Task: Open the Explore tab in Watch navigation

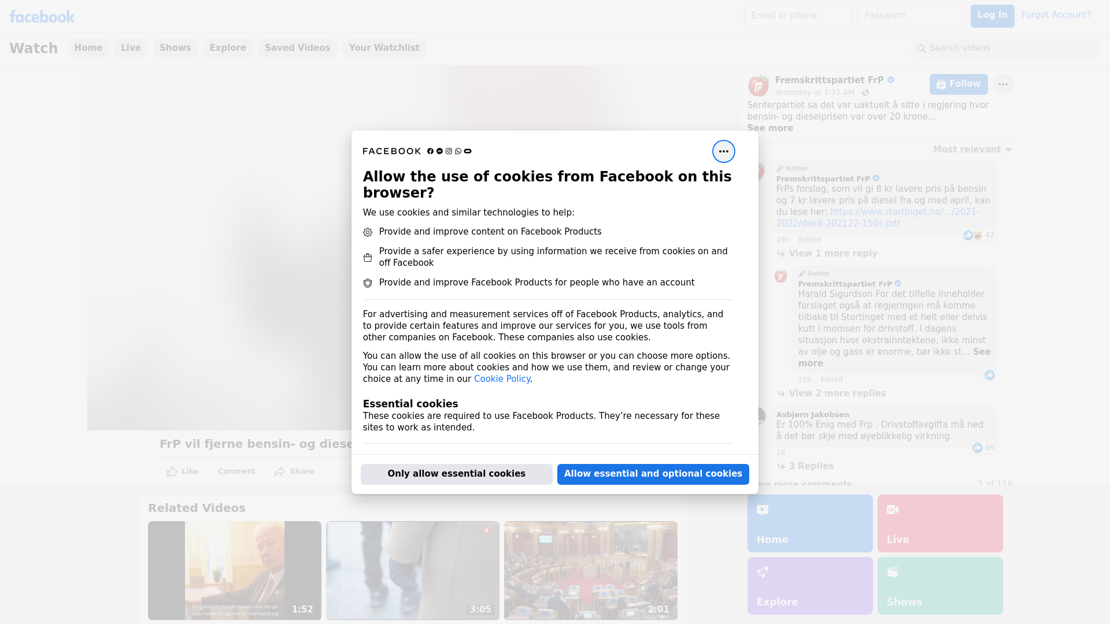Action: [x=228, y=48]
